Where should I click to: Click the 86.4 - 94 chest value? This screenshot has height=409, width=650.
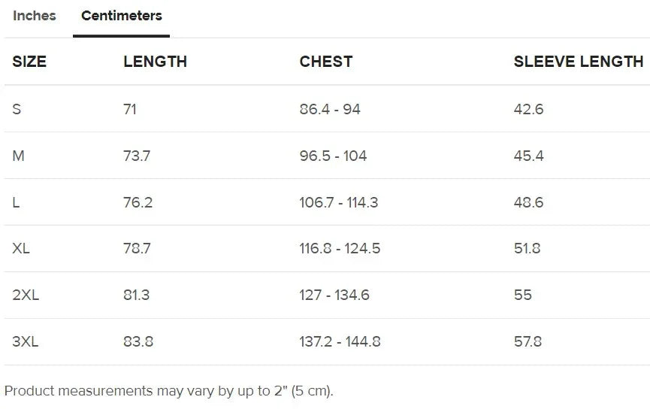(x=330, y=109)
